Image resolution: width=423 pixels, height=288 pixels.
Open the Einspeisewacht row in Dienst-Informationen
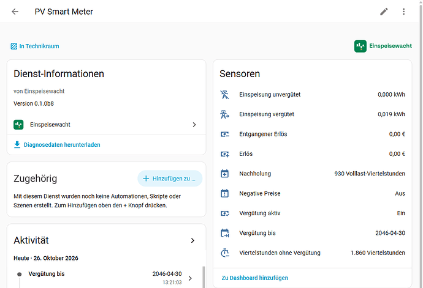tap(106, 125)
